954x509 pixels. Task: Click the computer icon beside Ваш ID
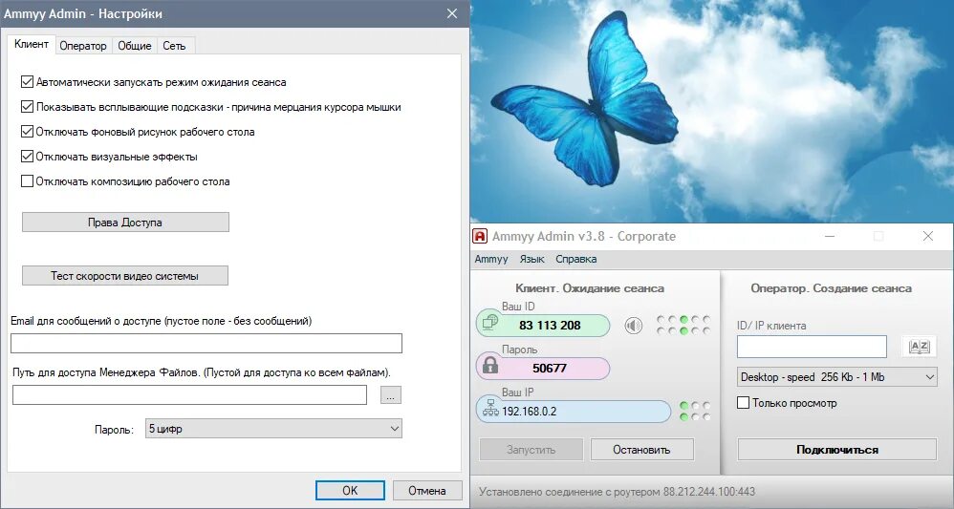pyautogui.click(x=490, y=324)
